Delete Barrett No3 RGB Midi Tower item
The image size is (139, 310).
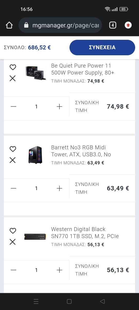point(13,160)
